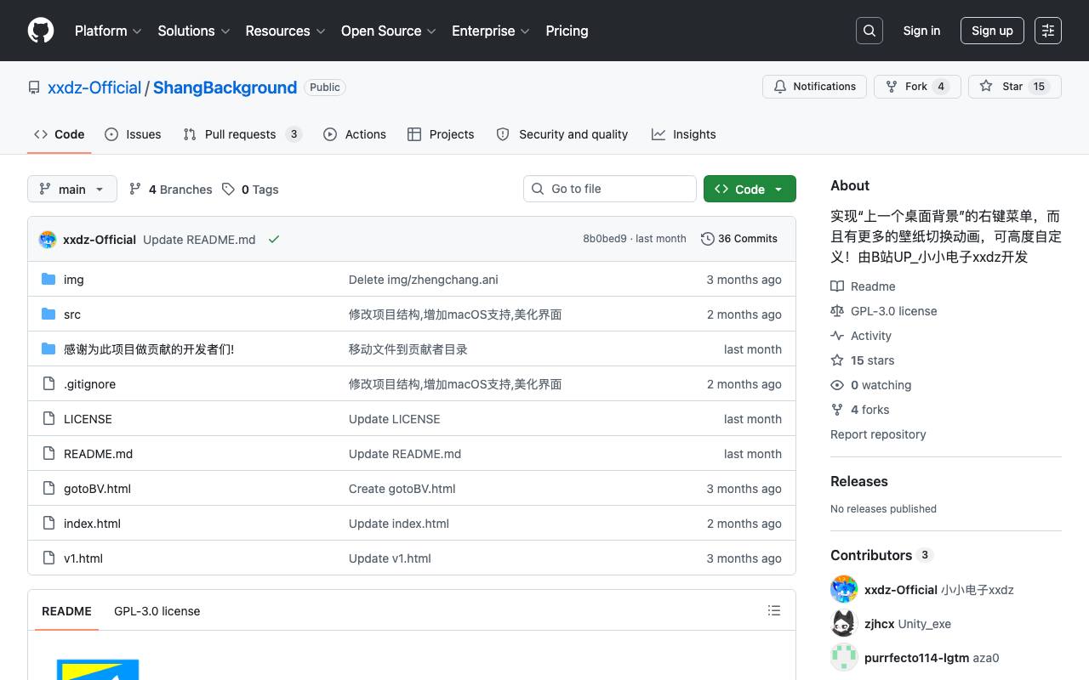Click the xxdz-Official avatar in commit bar
The width and height of the screenshot is (1089, 680).
coord(48,240)
